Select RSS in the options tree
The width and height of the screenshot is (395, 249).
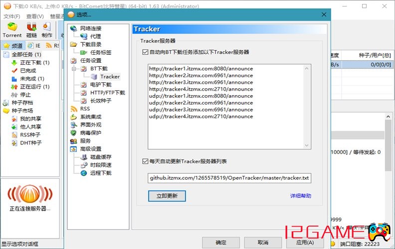pos(85,109)
